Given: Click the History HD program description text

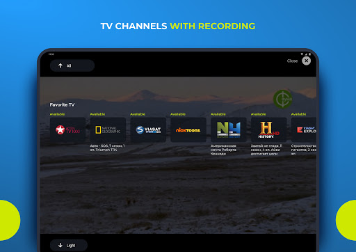Looking at the screenshot, I should [x=266, y=150].
